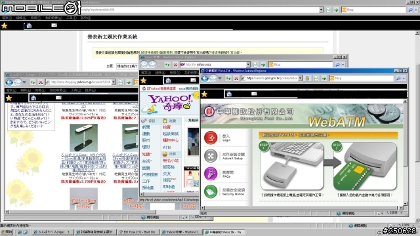Stop loading in Yahoo Japan shopping window

41,82
